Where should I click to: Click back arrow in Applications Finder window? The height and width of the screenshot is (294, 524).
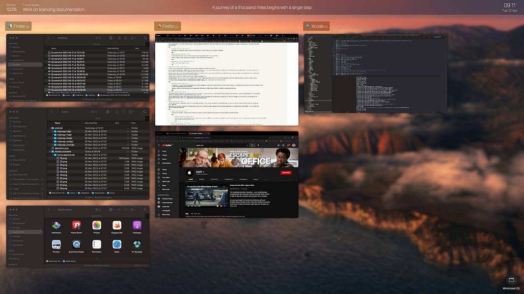49,210
